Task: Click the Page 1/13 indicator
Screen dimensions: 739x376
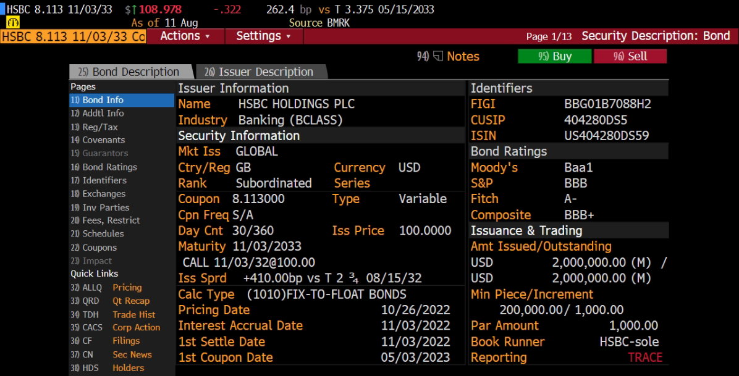Action: 549,37
